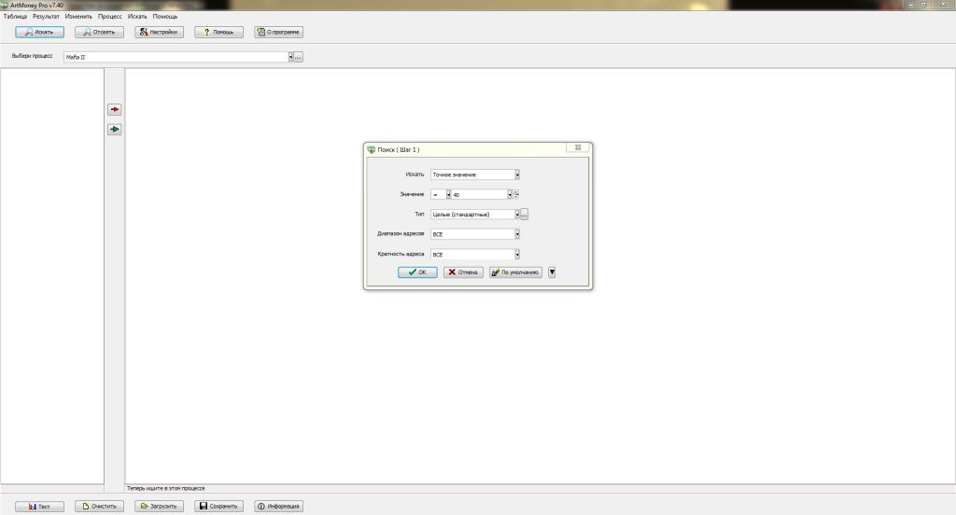Open the process selection dropdown showing Mafia II
Screen dimensions: 956x515
[x=290, y=57]
